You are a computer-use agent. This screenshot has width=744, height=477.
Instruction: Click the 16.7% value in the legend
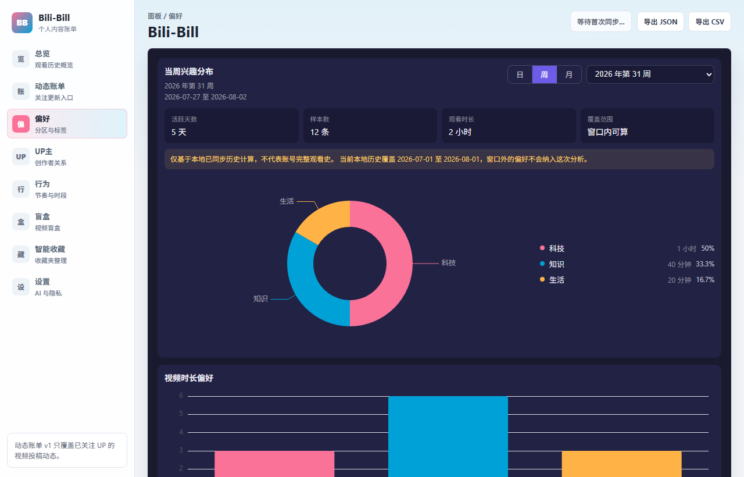(x=705, y=280)
